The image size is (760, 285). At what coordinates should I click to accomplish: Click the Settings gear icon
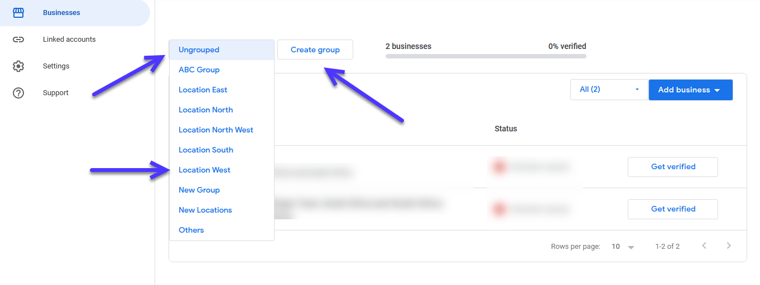[18, 66]
